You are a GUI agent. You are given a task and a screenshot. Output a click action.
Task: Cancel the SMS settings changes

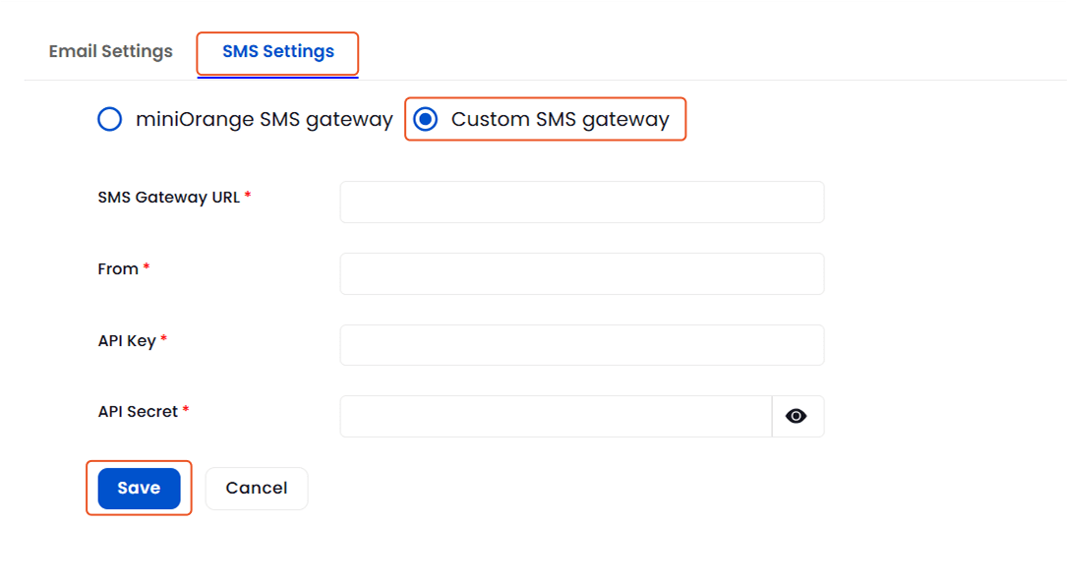click(256, 488)
